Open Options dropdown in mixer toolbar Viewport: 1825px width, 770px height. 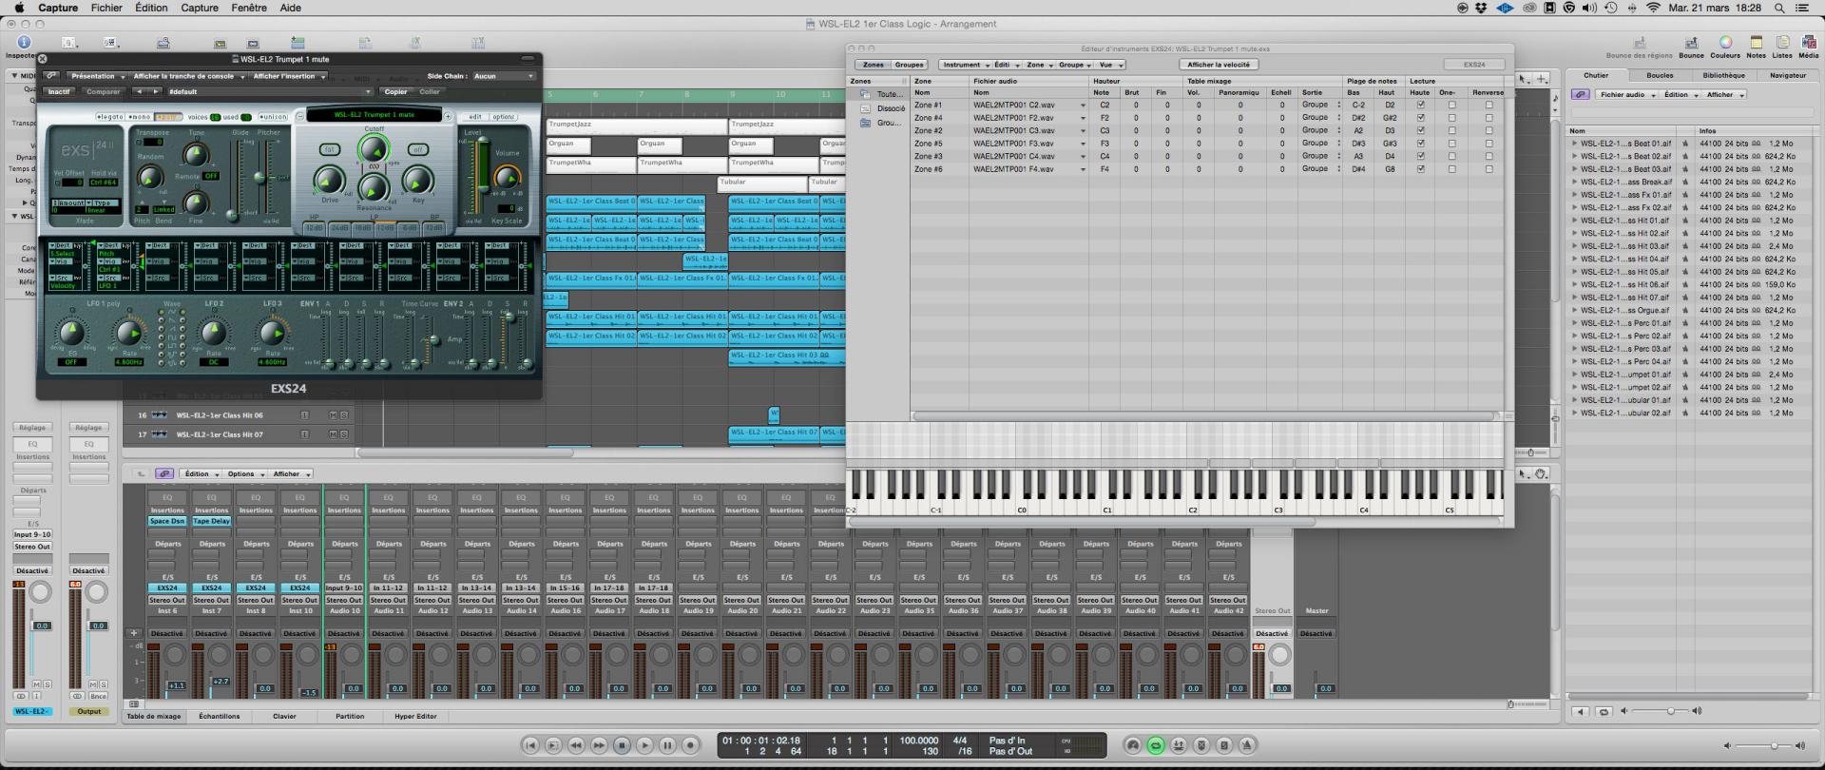(244, 473)
